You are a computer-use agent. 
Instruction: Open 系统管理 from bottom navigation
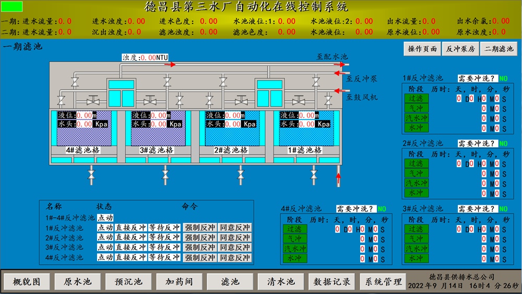(x=384, y=281)
